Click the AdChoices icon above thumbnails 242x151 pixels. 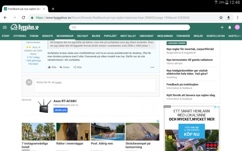click(158, 121)
